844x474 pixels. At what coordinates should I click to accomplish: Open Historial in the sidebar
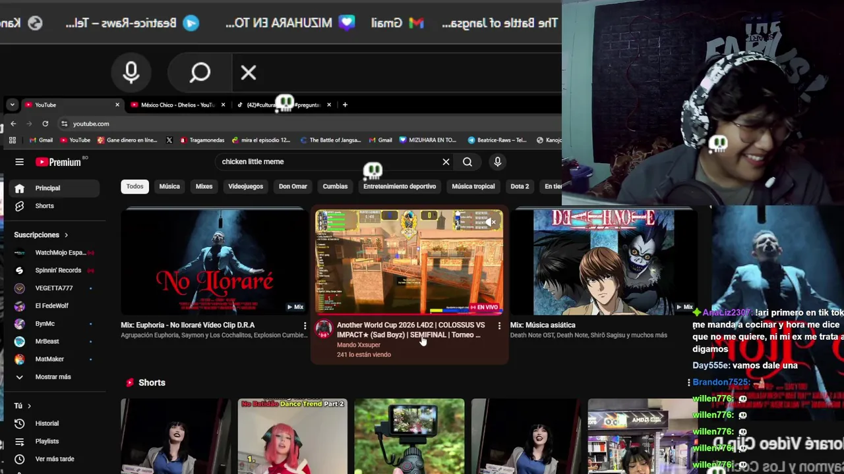[x=55, y=423]
